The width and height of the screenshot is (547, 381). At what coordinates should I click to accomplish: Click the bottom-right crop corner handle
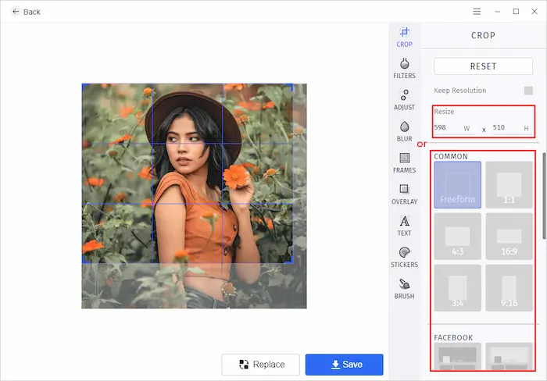pos(291,262)
